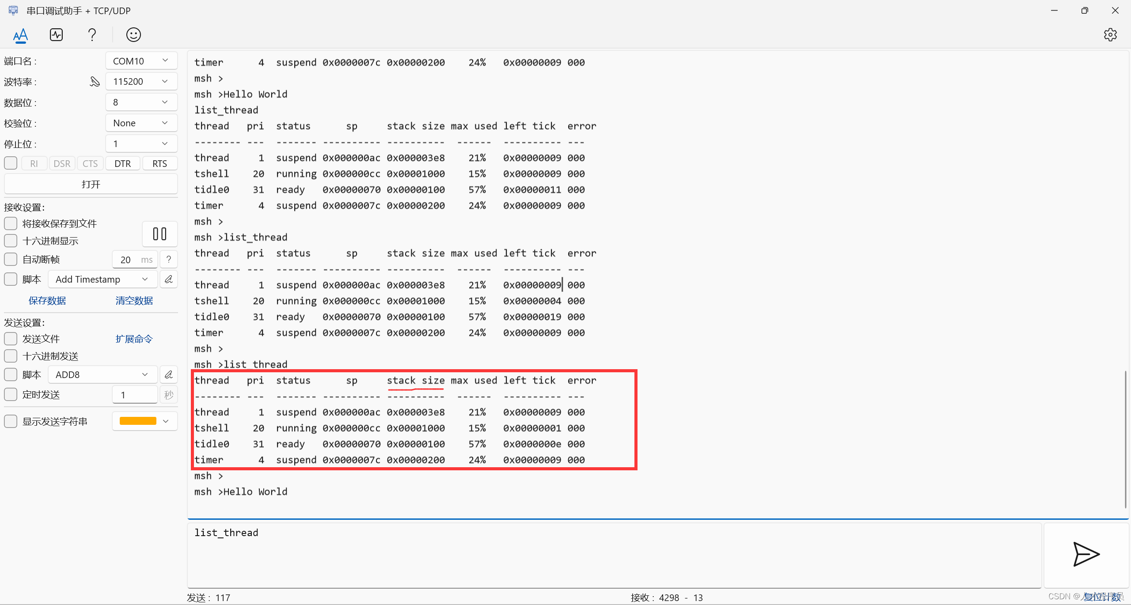Enable timed sending checkbox (定时发送)
Screen dimensions: 1131x605
(x=11, y=395)
